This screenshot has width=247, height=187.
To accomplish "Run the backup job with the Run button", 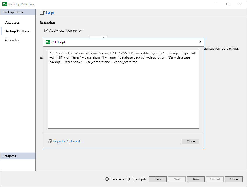I will pyautogui.click(x=196, y=179).
